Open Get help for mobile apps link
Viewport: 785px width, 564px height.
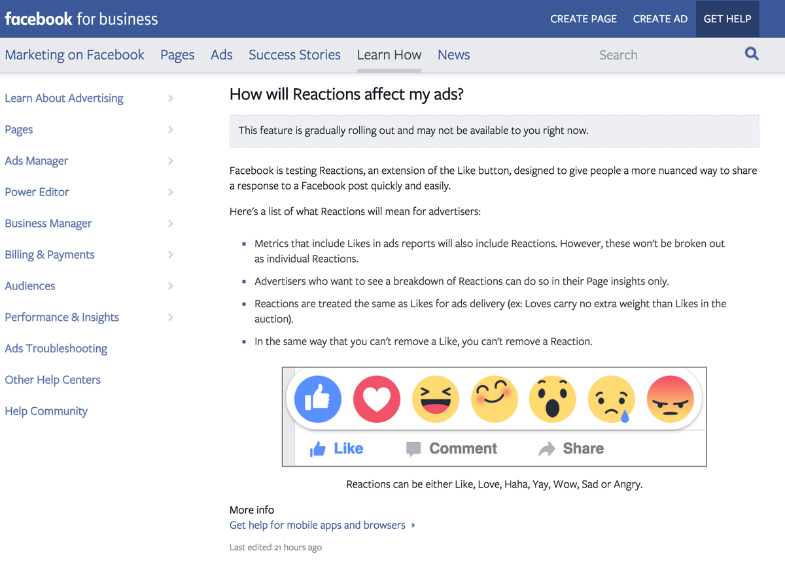(317, 525)
